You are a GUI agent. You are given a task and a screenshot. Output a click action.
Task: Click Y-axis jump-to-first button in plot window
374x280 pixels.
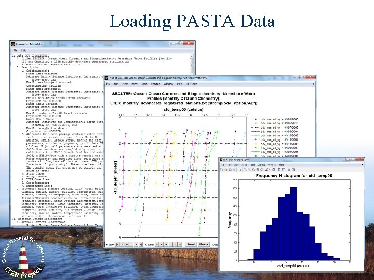pos(117,244)
